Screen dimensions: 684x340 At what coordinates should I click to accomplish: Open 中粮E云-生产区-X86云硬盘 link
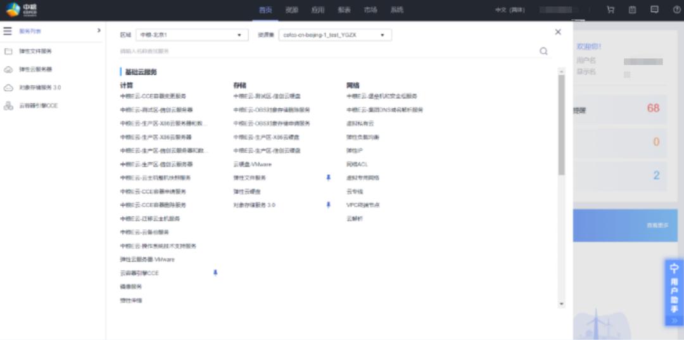266,137
